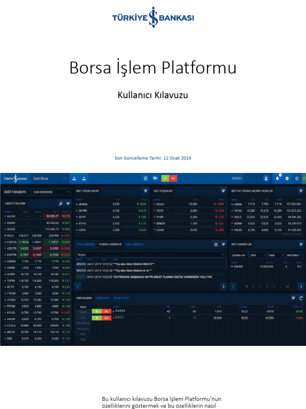Click the new-page icon left of Al button
Viewport: 306px width, 409px height.
[x=145, y=179]
